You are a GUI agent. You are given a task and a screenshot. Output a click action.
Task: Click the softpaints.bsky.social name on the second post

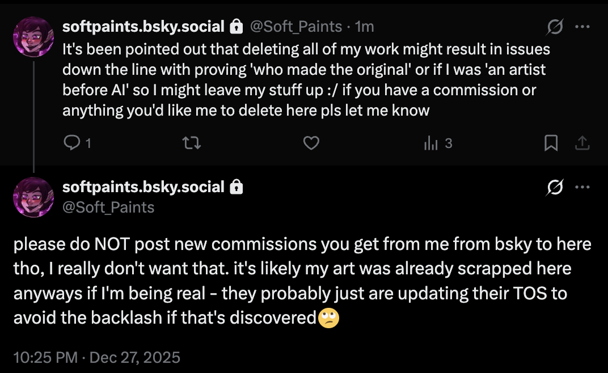pos(143,186)
